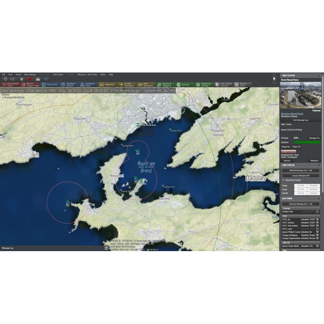
Task: Open the Throttle & Altitude toolbar icon
Action: pos(68,85)
